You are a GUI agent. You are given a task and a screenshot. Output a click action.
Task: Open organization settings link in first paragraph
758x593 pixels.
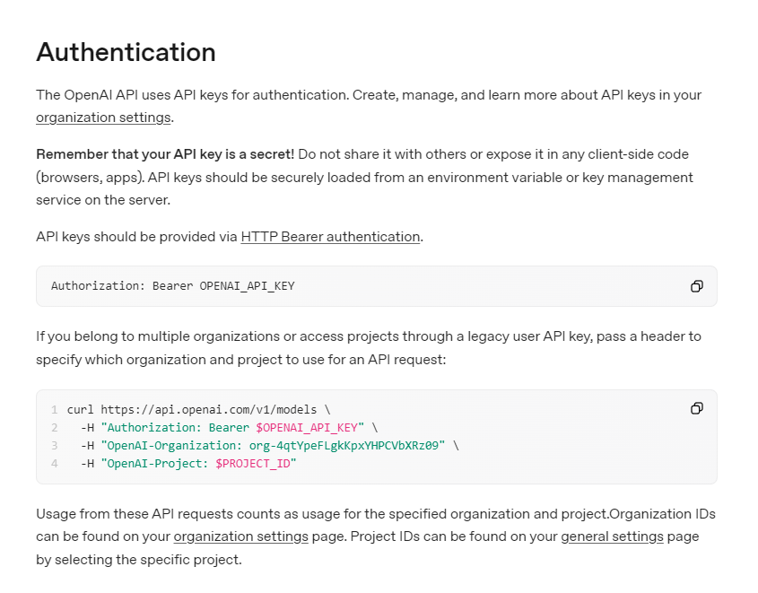coord(103,118)
